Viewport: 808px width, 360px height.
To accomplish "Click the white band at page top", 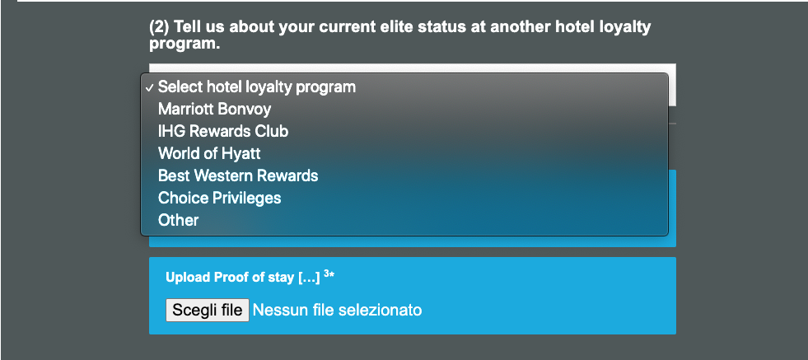I will click(x=413, y=1).
